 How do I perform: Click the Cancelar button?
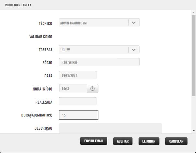[x=176, y=141]
